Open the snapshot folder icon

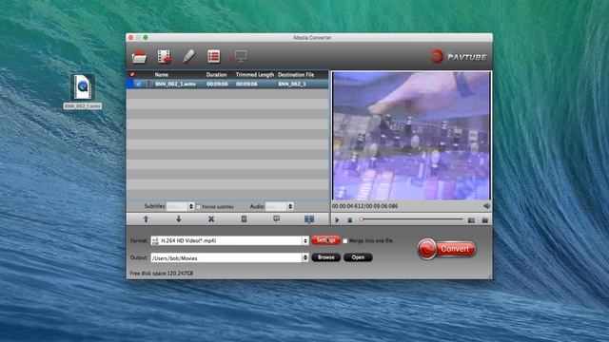[x=485, y=220]
